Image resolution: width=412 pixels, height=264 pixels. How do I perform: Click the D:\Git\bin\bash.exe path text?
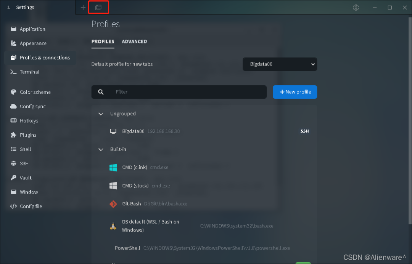point(166,204)
